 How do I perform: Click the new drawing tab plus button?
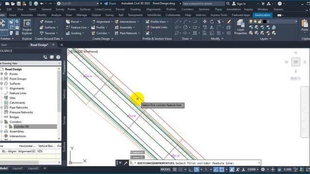(62, 45)
